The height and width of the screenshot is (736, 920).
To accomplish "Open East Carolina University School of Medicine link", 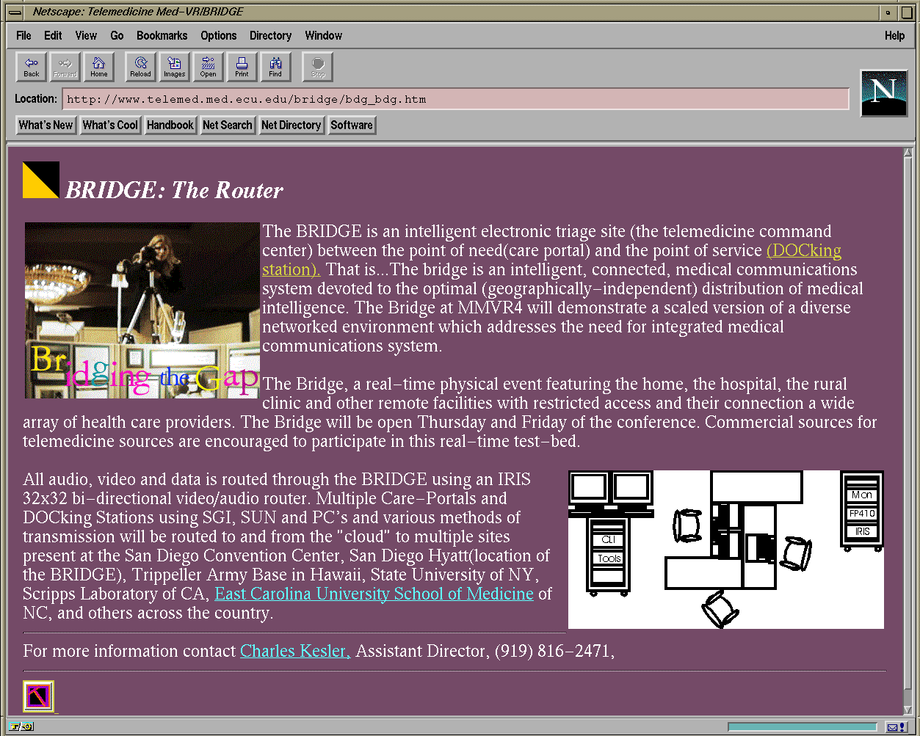I will (374, 594).
